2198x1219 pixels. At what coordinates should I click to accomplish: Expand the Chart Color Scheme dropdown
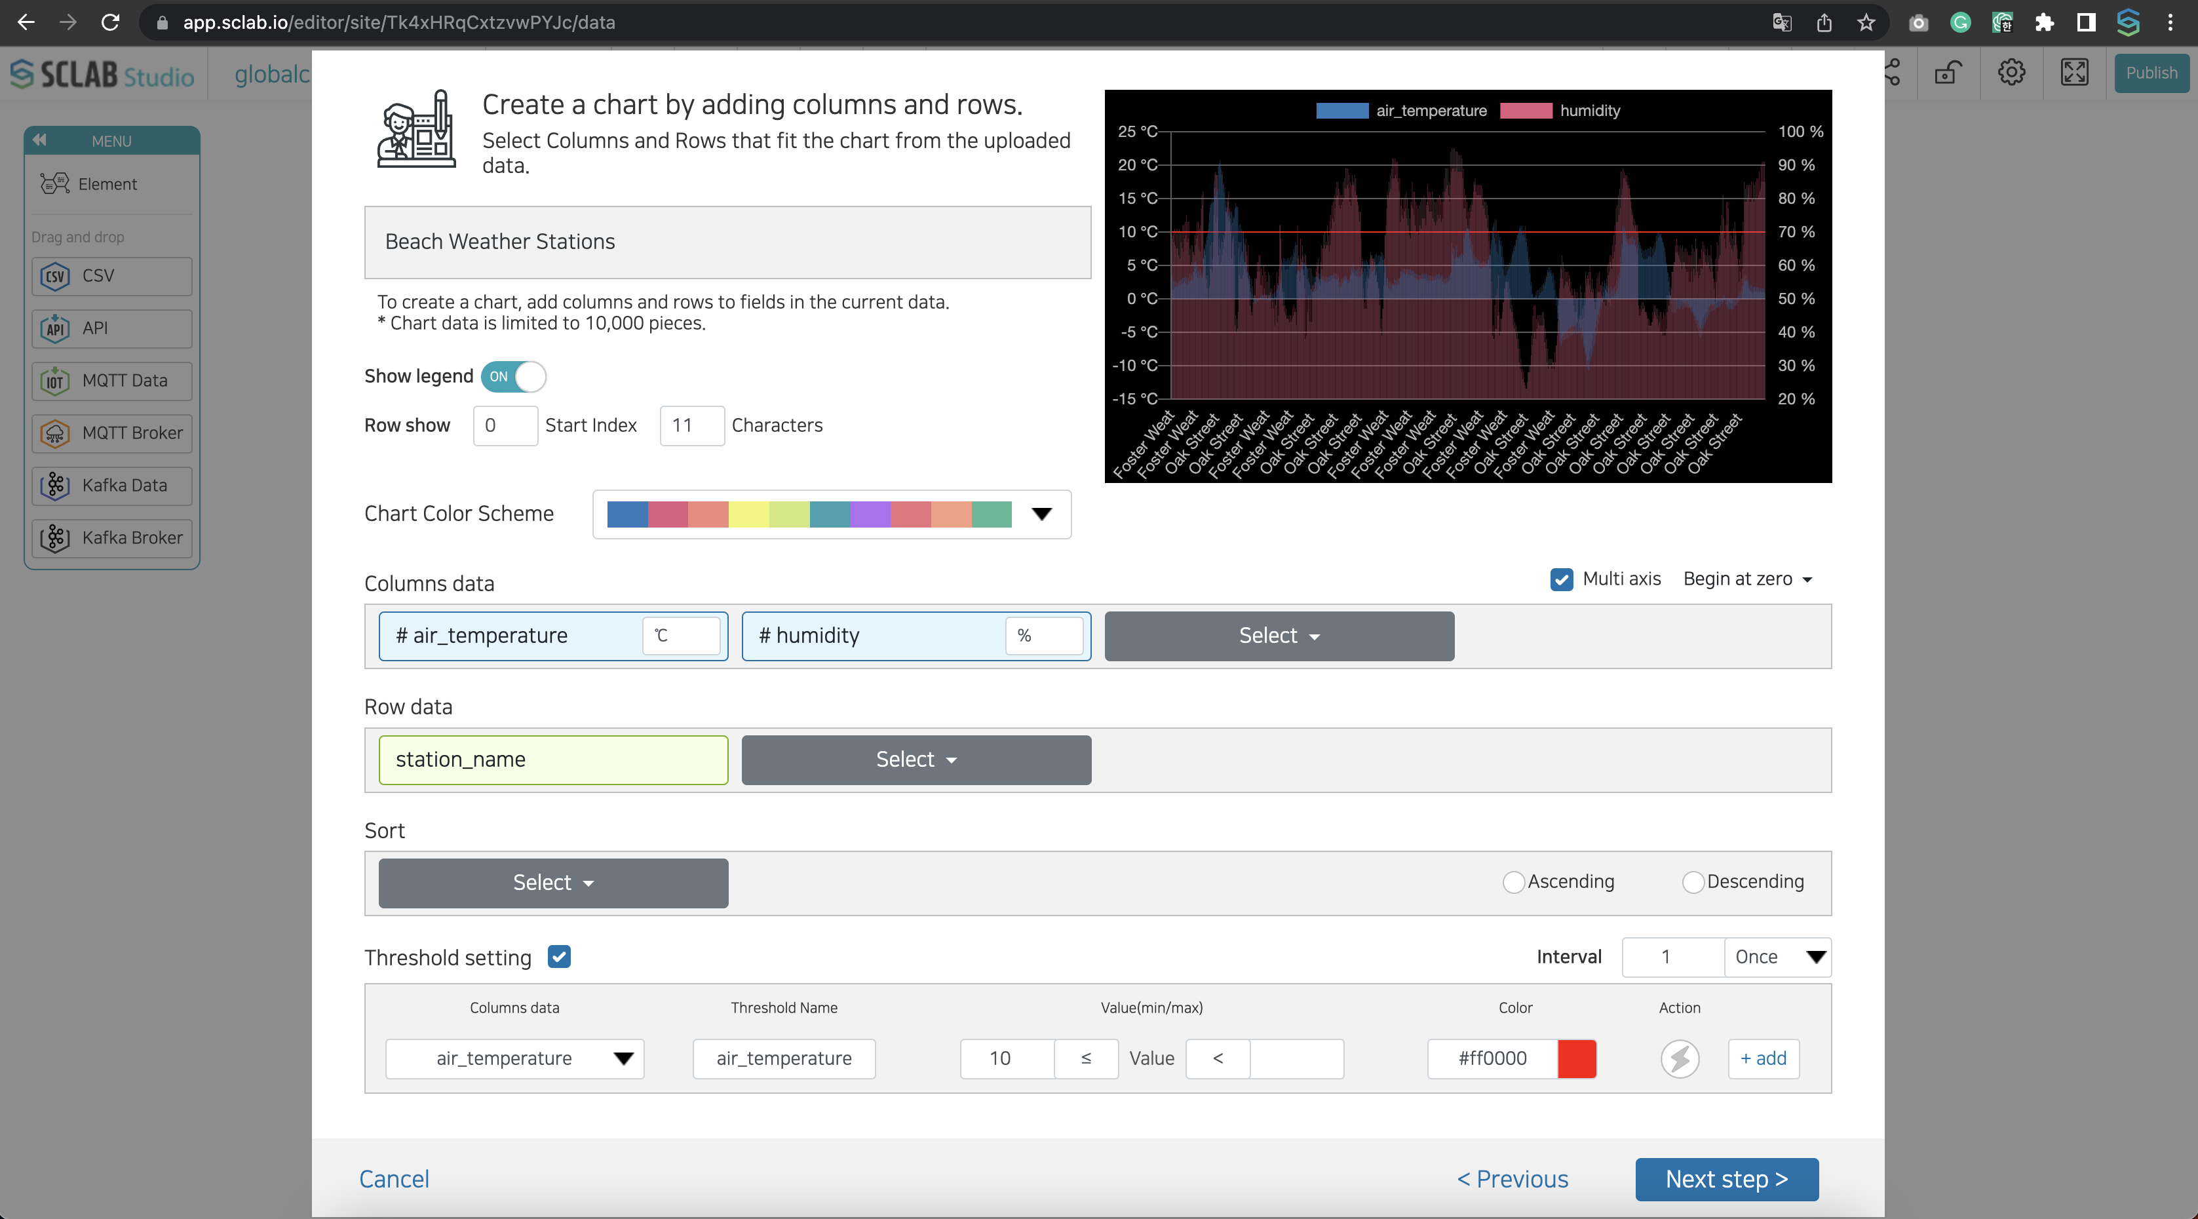pos(1041,513)
